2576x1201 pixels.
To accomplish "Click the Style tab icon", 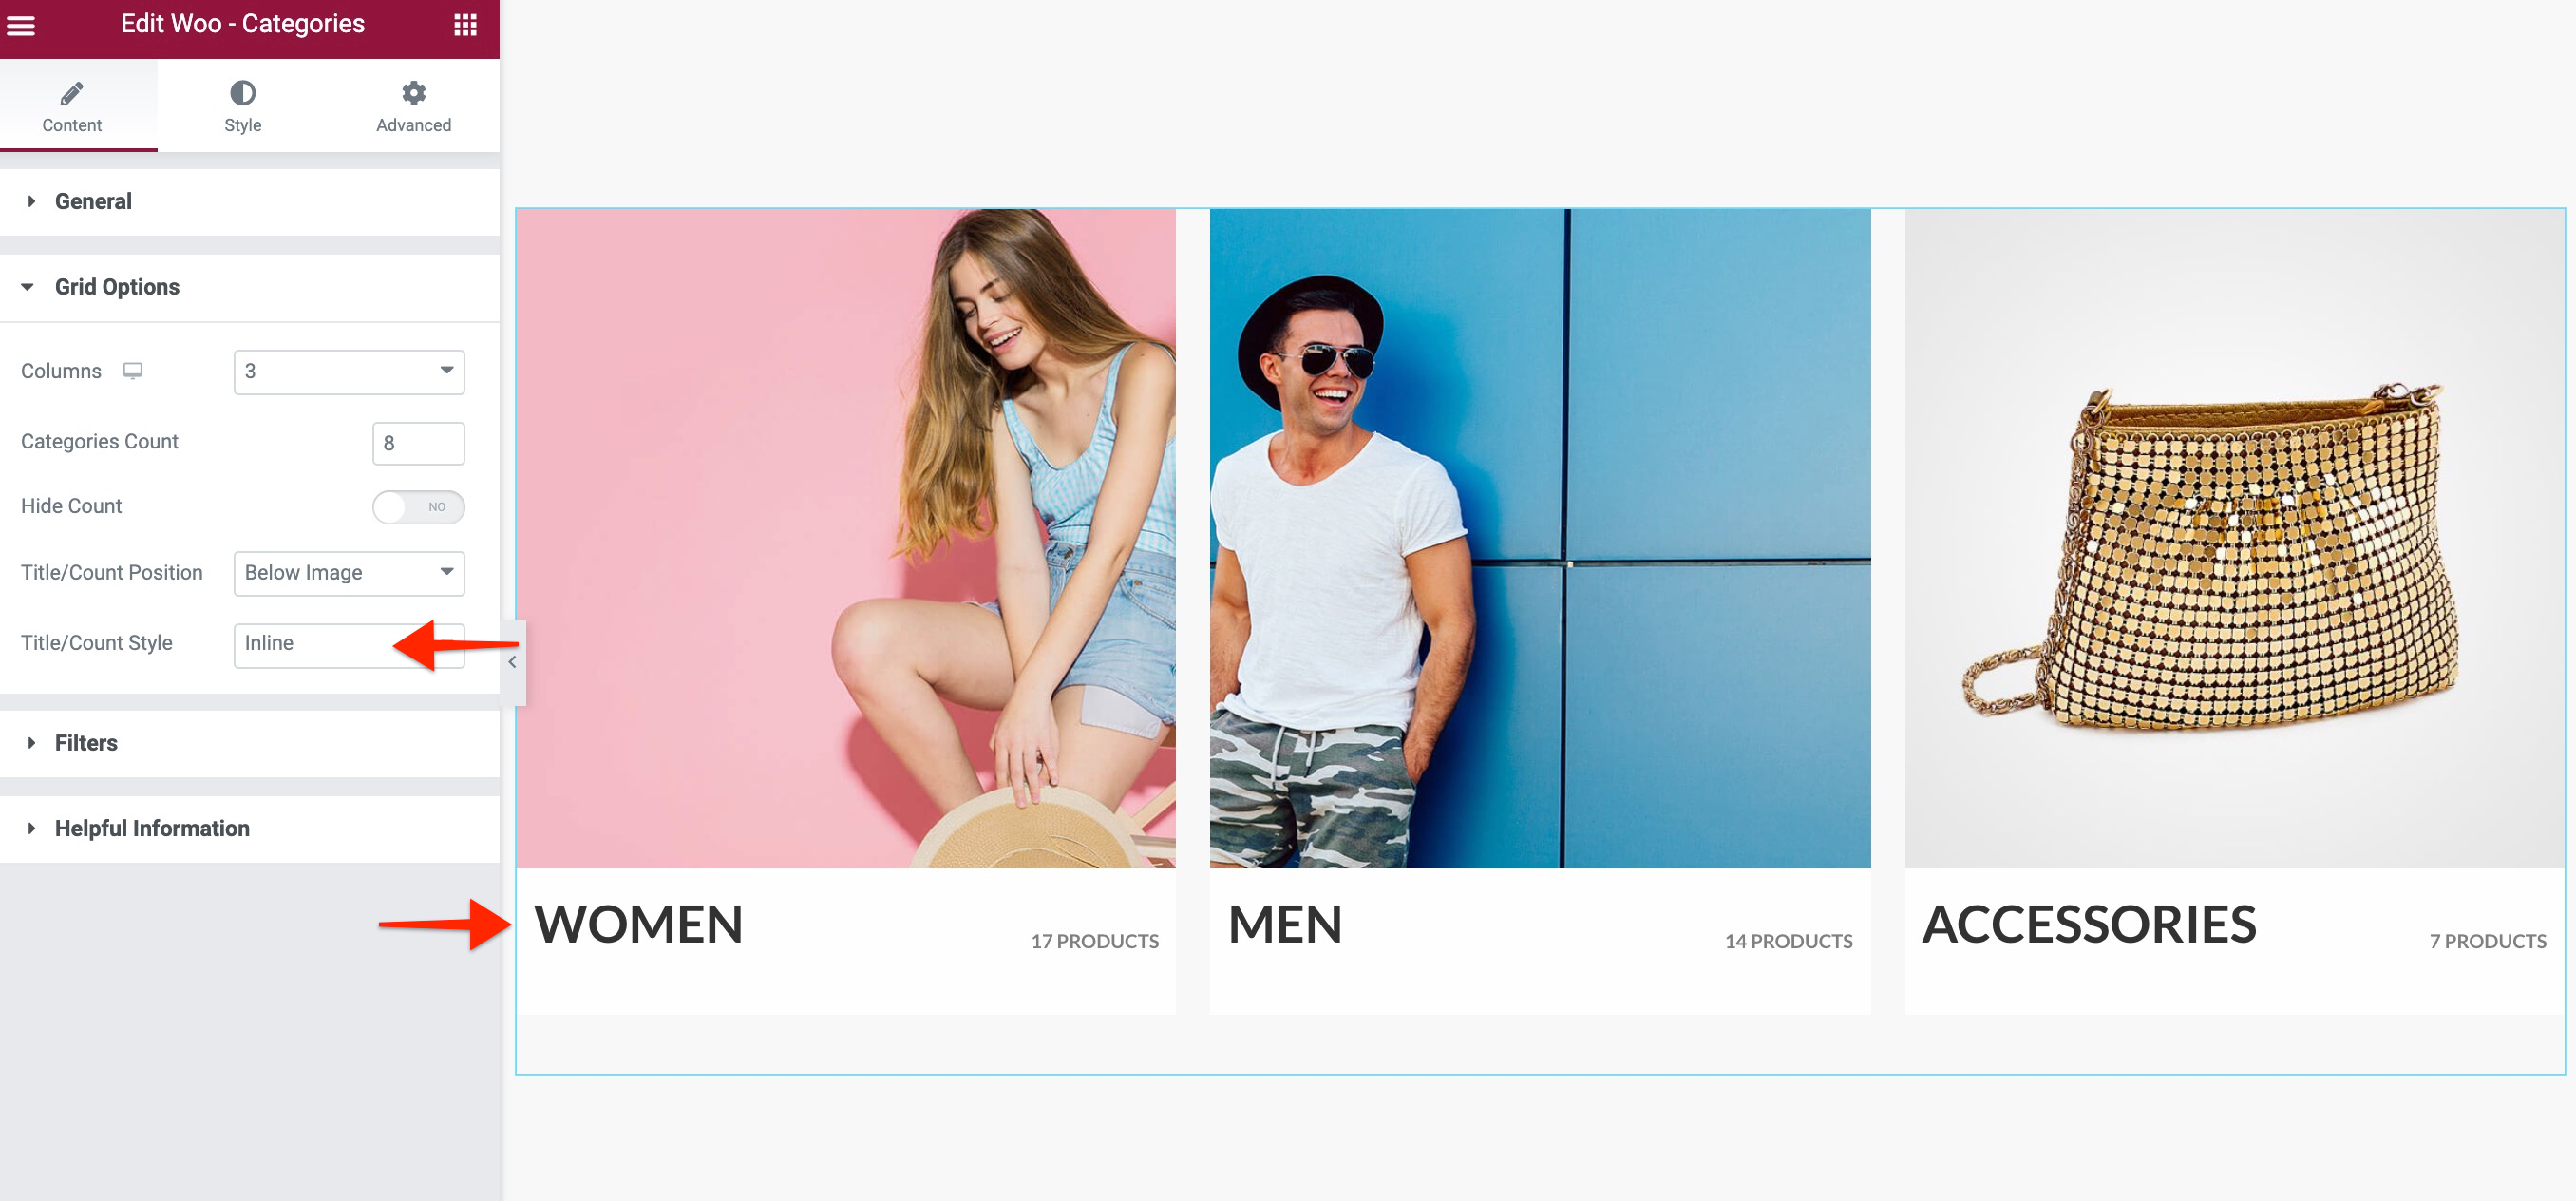I will coord(243,94).
